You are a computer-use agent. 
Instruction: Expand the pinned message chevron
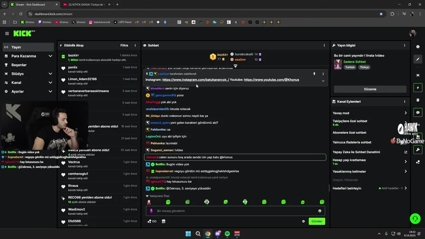pos(323,81)
